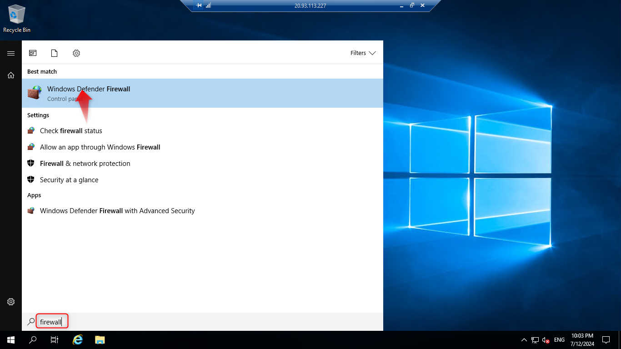The width and height of the screenshot is (621, 349).
Task: Open Allow an app through Windows Firewall
Action: click(100, 147)
